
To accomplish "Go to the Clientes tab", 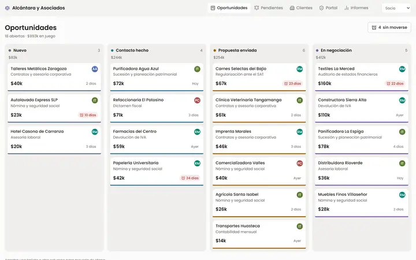I will [301, 8].
